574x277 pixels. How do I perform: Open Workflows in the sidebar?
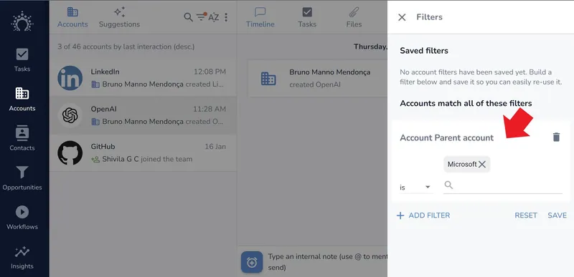point(22,217)
